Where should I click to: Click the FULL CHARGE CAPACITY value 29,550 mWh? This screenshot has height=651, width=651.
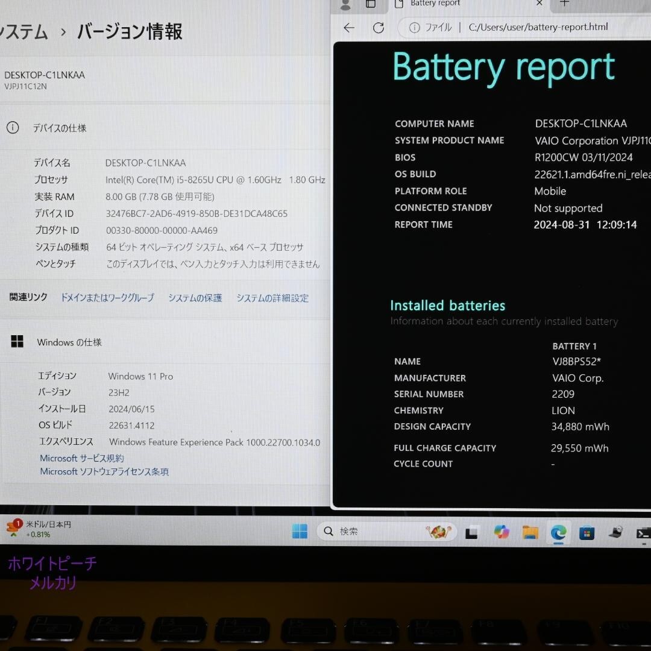(580, 448)
